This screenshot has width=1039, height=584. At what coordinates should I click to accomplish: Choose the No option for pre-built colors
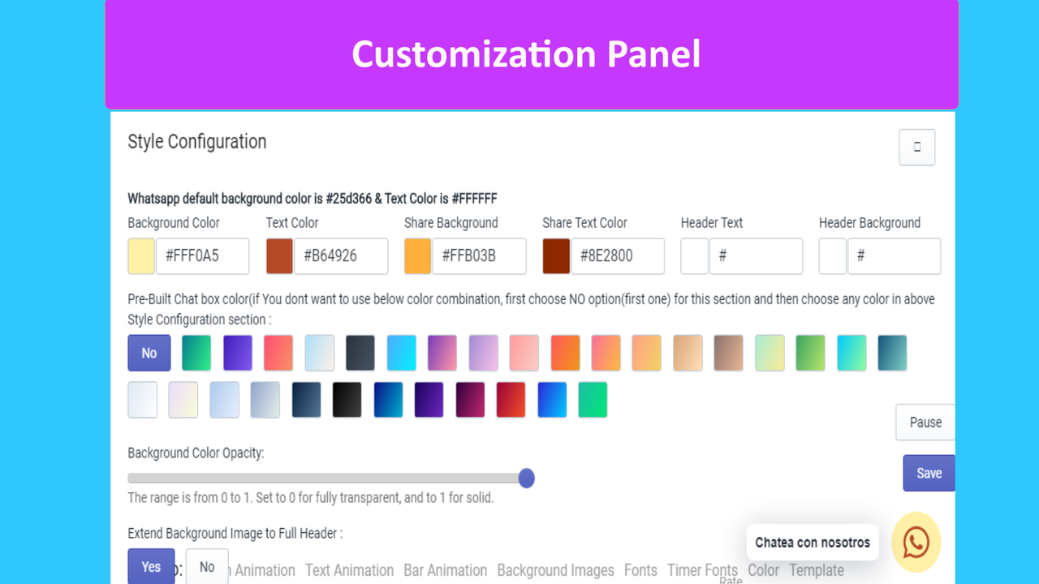149,353
